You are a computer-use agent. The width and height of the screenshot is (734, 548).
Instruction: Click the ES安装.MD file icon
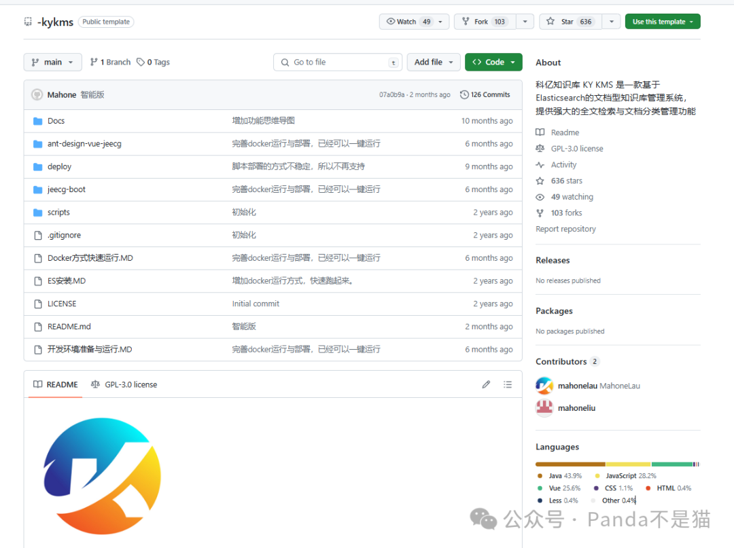pos(38,281)
